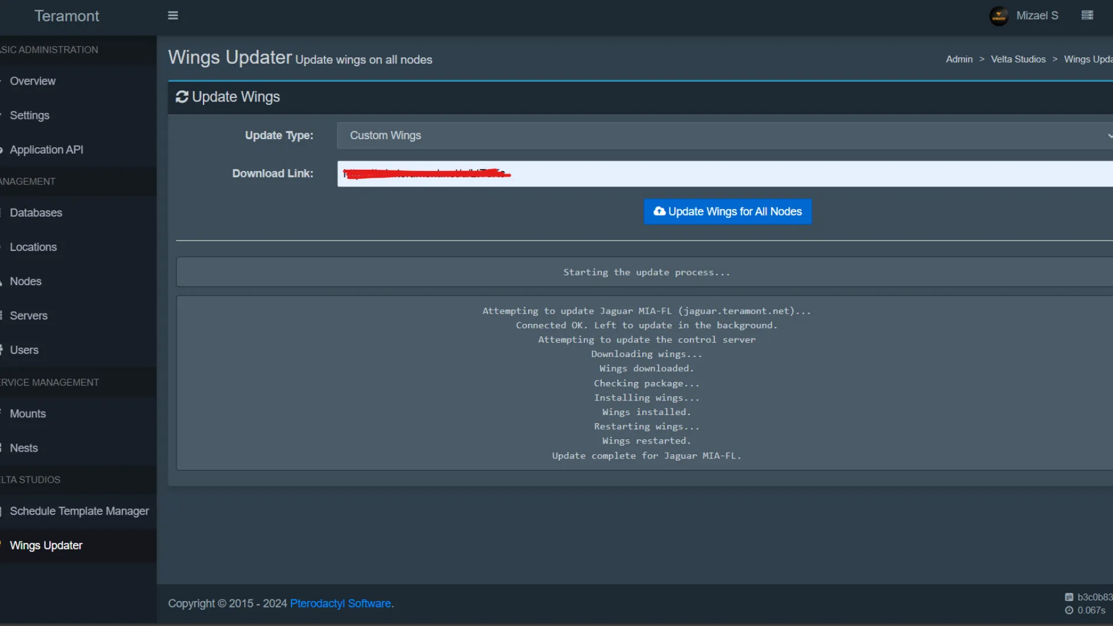This screenshot has height=626, width=1113.
Task: Go to Overview in the sidebar
Action: [x=32, y=81]
